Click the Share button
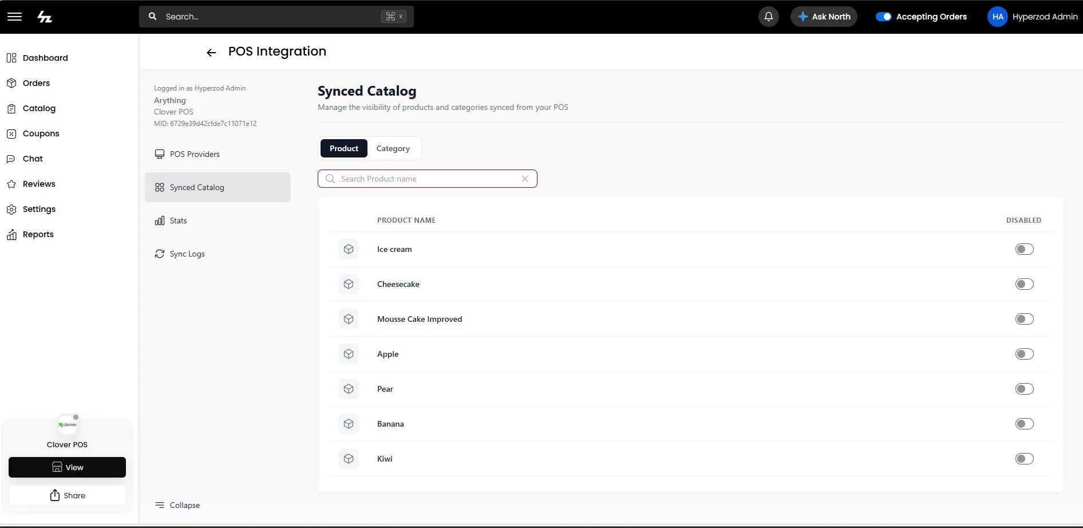1083x528 pixels. coord(67,495)
